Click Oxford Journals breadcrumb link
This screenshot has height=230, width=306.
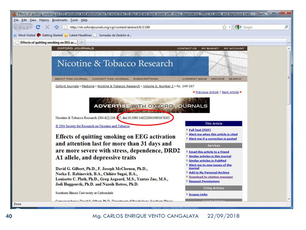(67, 86)
